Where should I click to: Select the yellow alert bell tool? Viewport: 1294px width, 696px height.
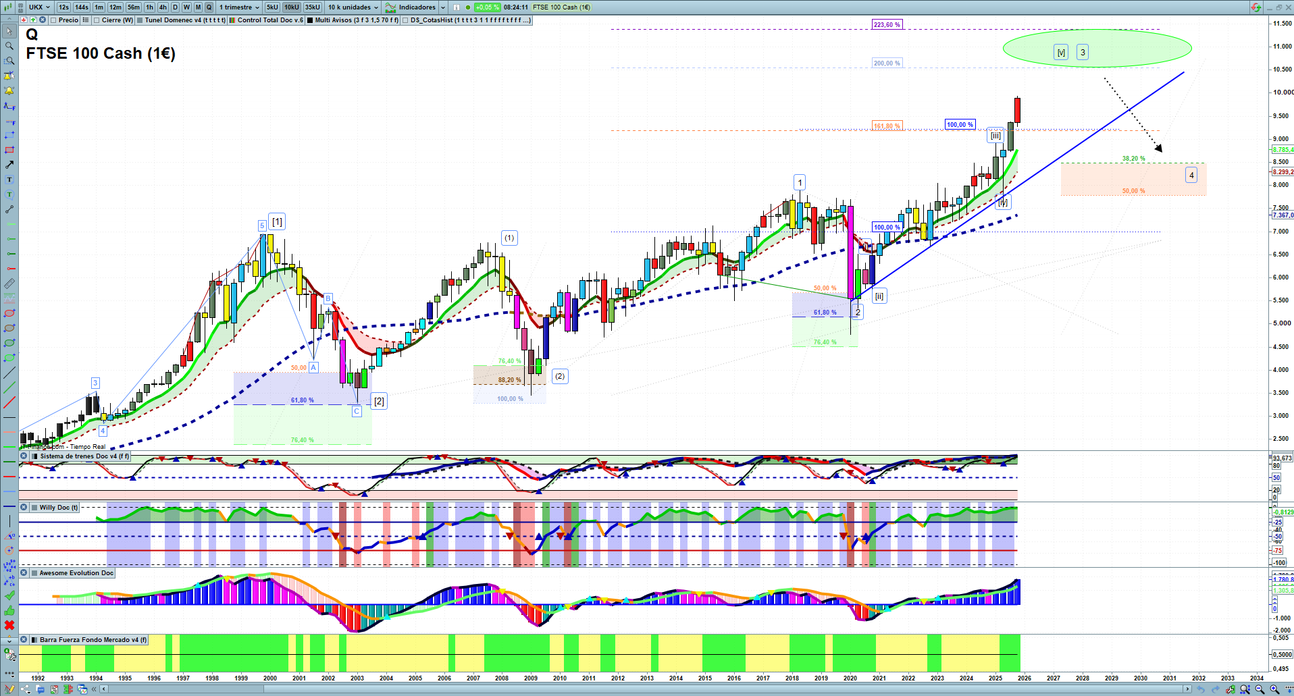pos(9,90)
